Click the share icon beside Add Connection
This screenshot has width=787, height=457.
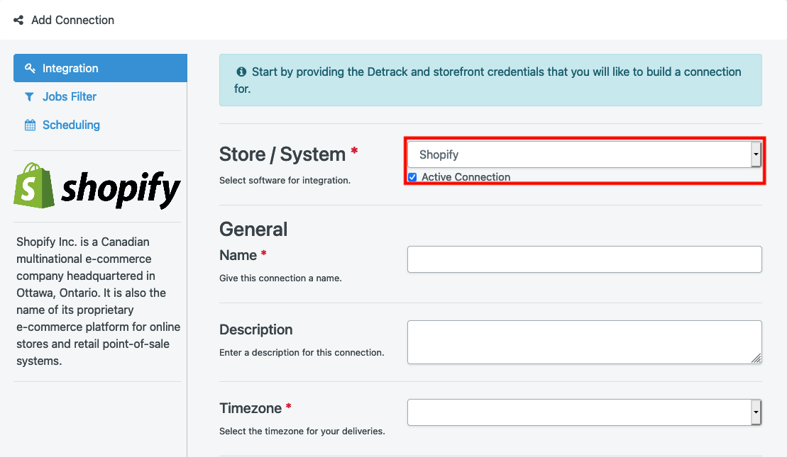(x=18, y=20)
